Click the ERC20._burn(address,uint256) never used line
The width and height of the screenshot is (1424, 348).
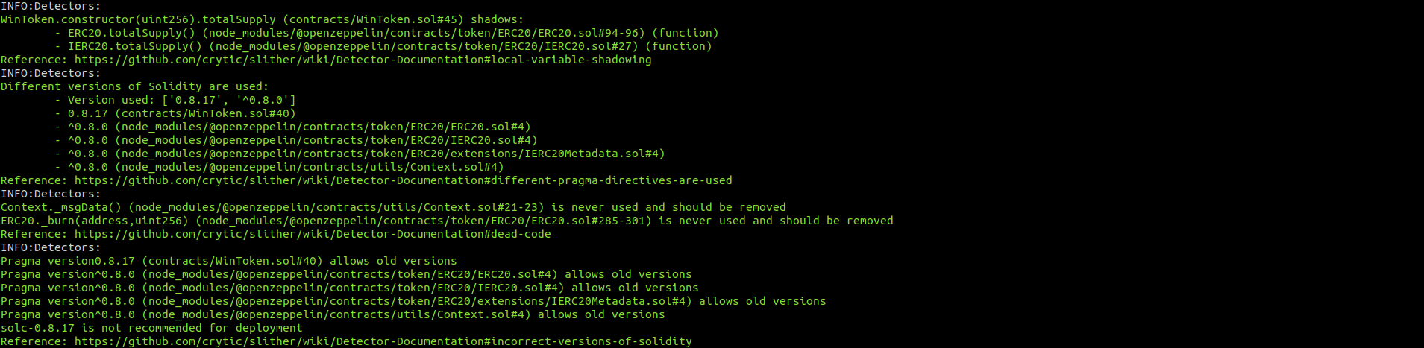447,221
